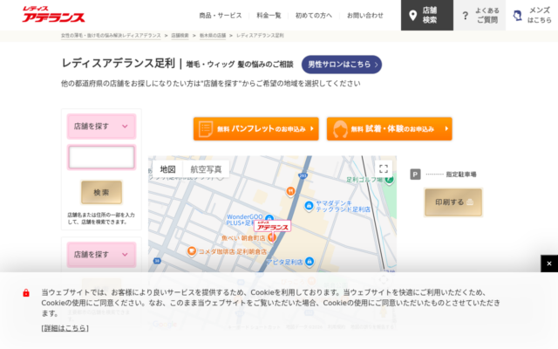Screen dimensions: 558x349
Task: Toggle fullscreen map view
Action: pos(384,168)
